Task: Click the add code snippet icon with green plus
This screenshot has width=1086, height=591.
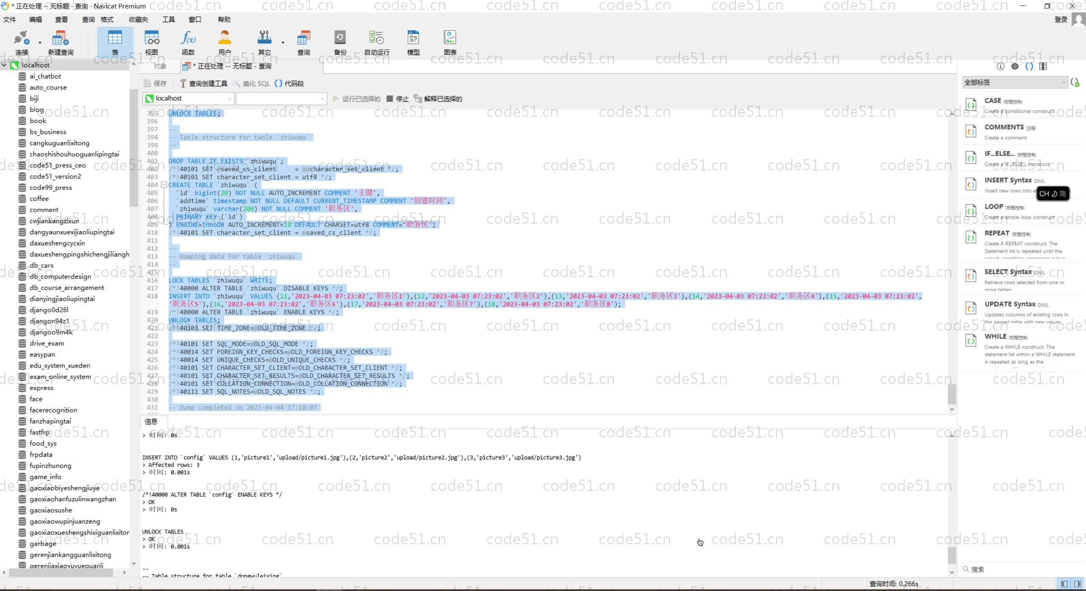Action: pyautogui.click(x=1075, y=82)
